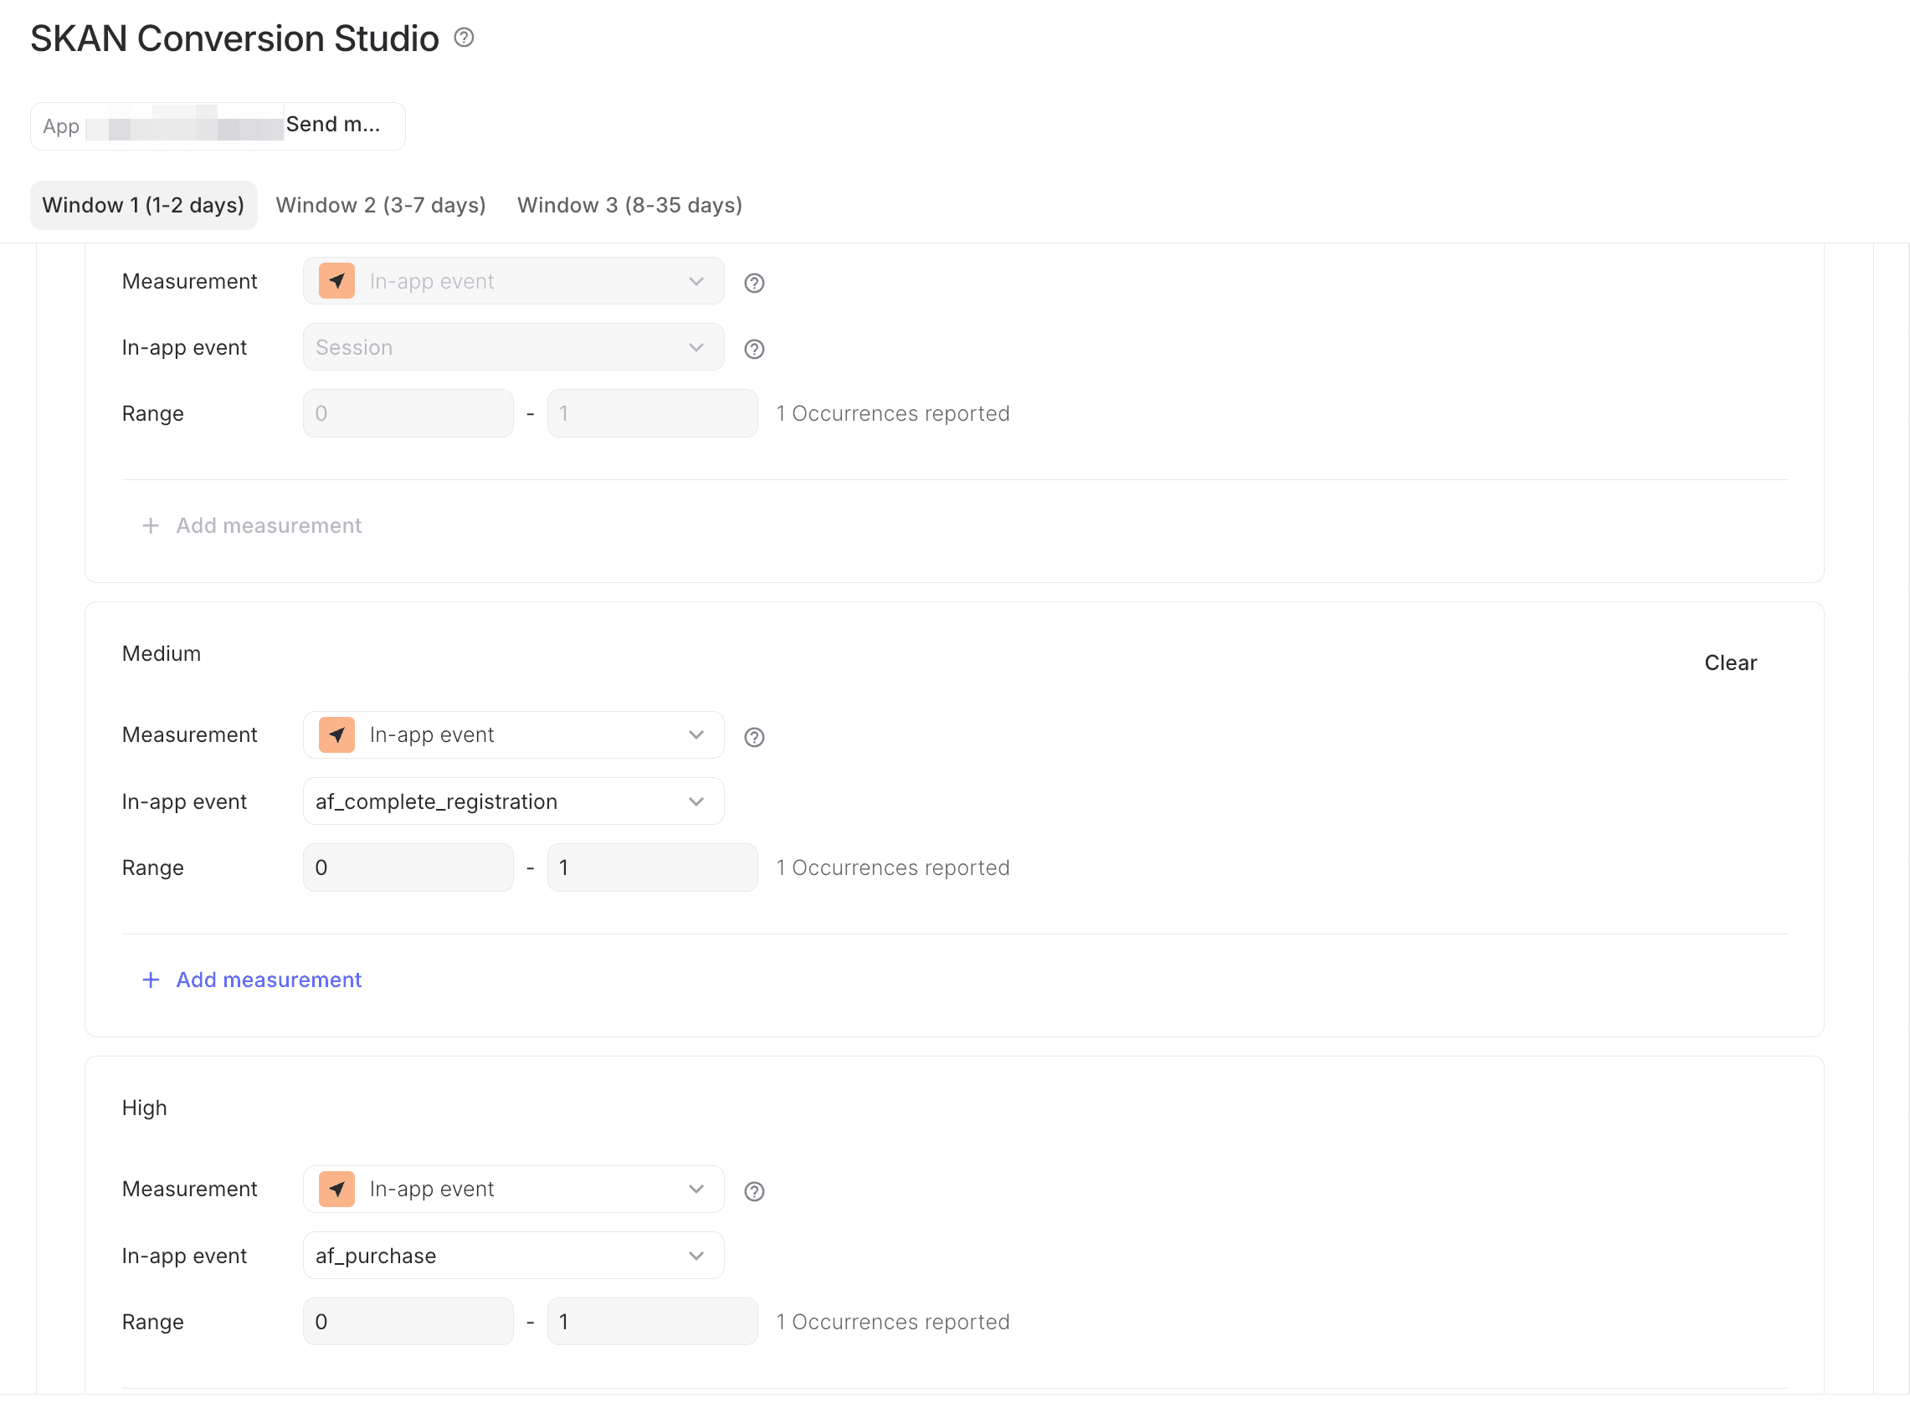Click help icon beside Medium Measurement
1910x1402 pixels.
[x=754, y=738]
